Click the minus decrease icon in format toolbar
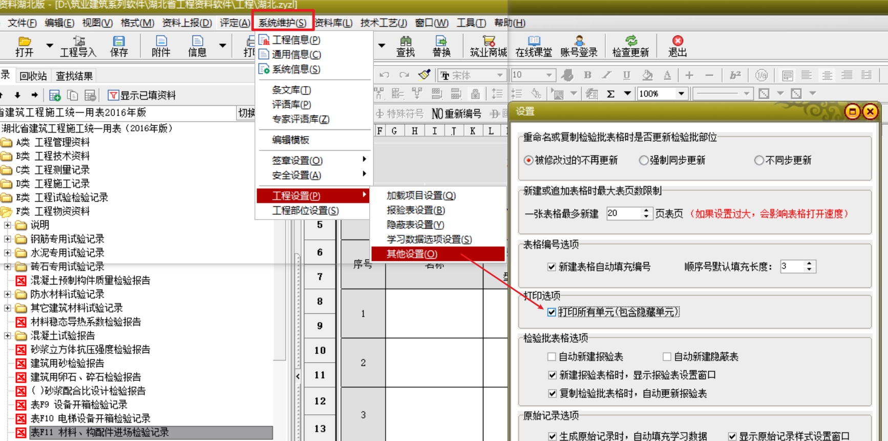 click(709, 75)
